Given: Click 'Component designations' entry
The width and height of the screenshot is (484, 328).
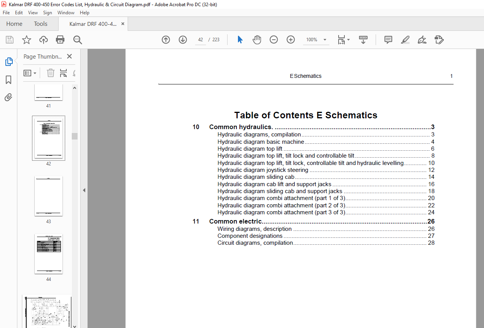Looking at the screenshot, I should point(326,236).
